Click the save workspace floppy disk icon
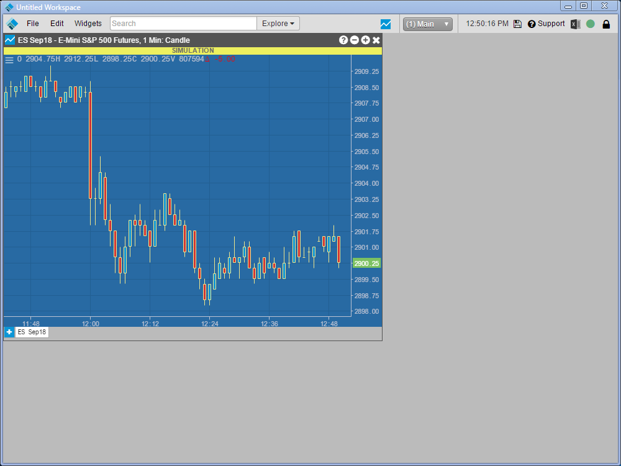The width and height of the screenshot is (621, 466). [517, 24]
